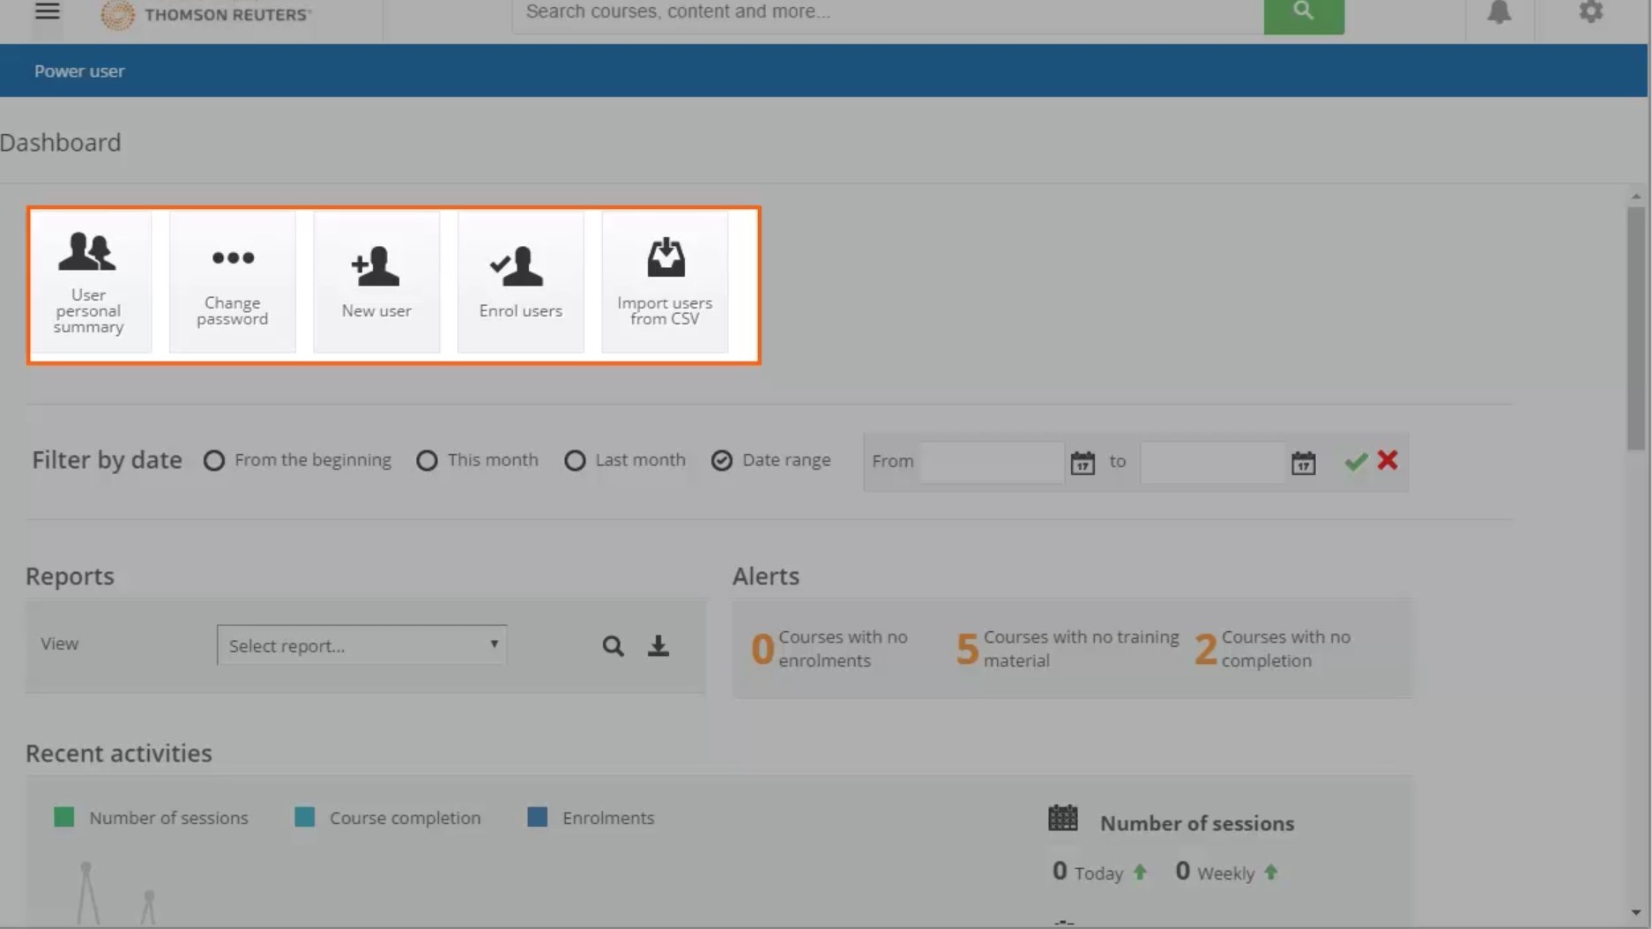This screenshot has width=1652, height=929.
Task: Expand the Select report dropdown
Action: (361, 645)
